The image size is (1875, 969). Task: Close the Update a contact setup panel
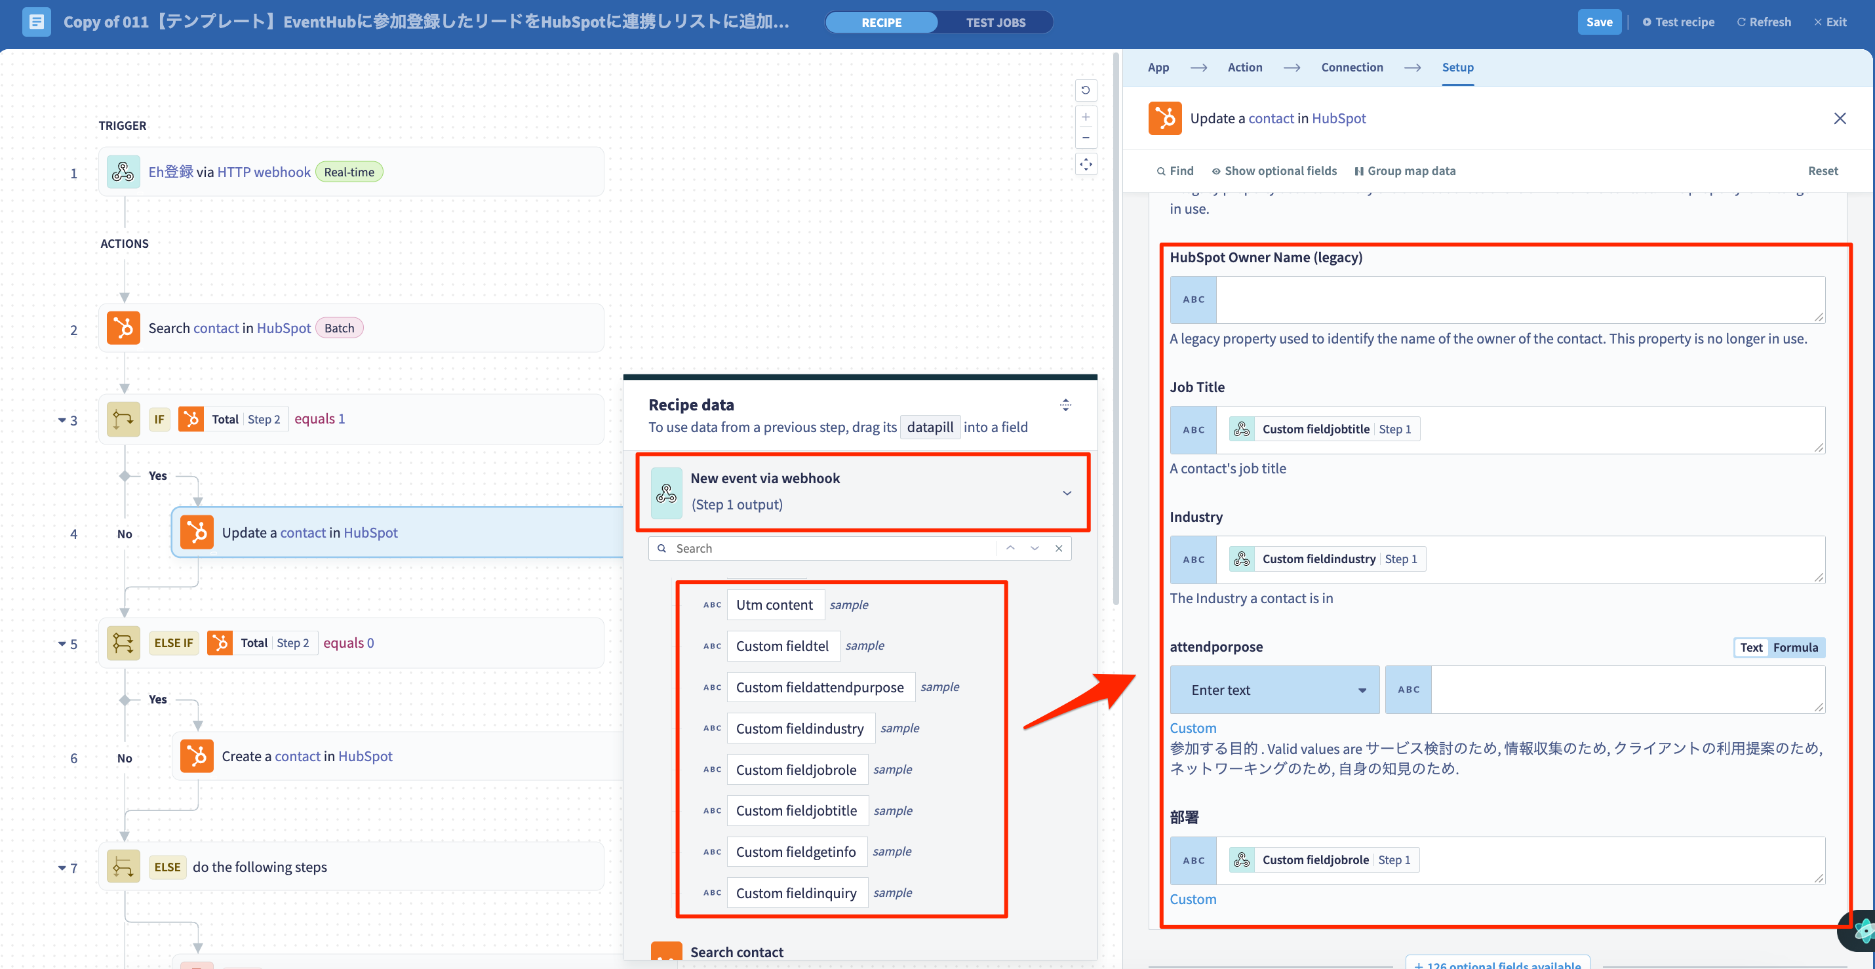(x=1840, y=118)
